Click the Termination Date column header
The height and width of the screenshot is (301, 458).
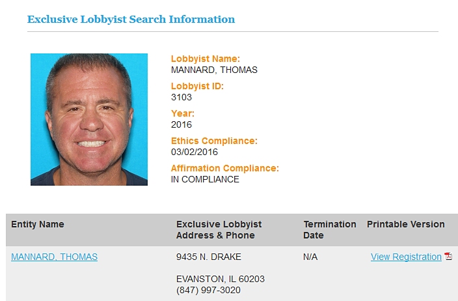[330, 229]
